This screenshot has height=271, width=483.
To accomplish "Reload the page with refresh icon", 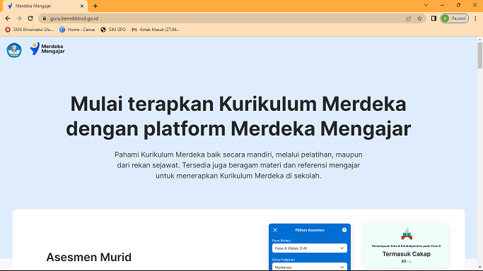I will coord(30,18).
